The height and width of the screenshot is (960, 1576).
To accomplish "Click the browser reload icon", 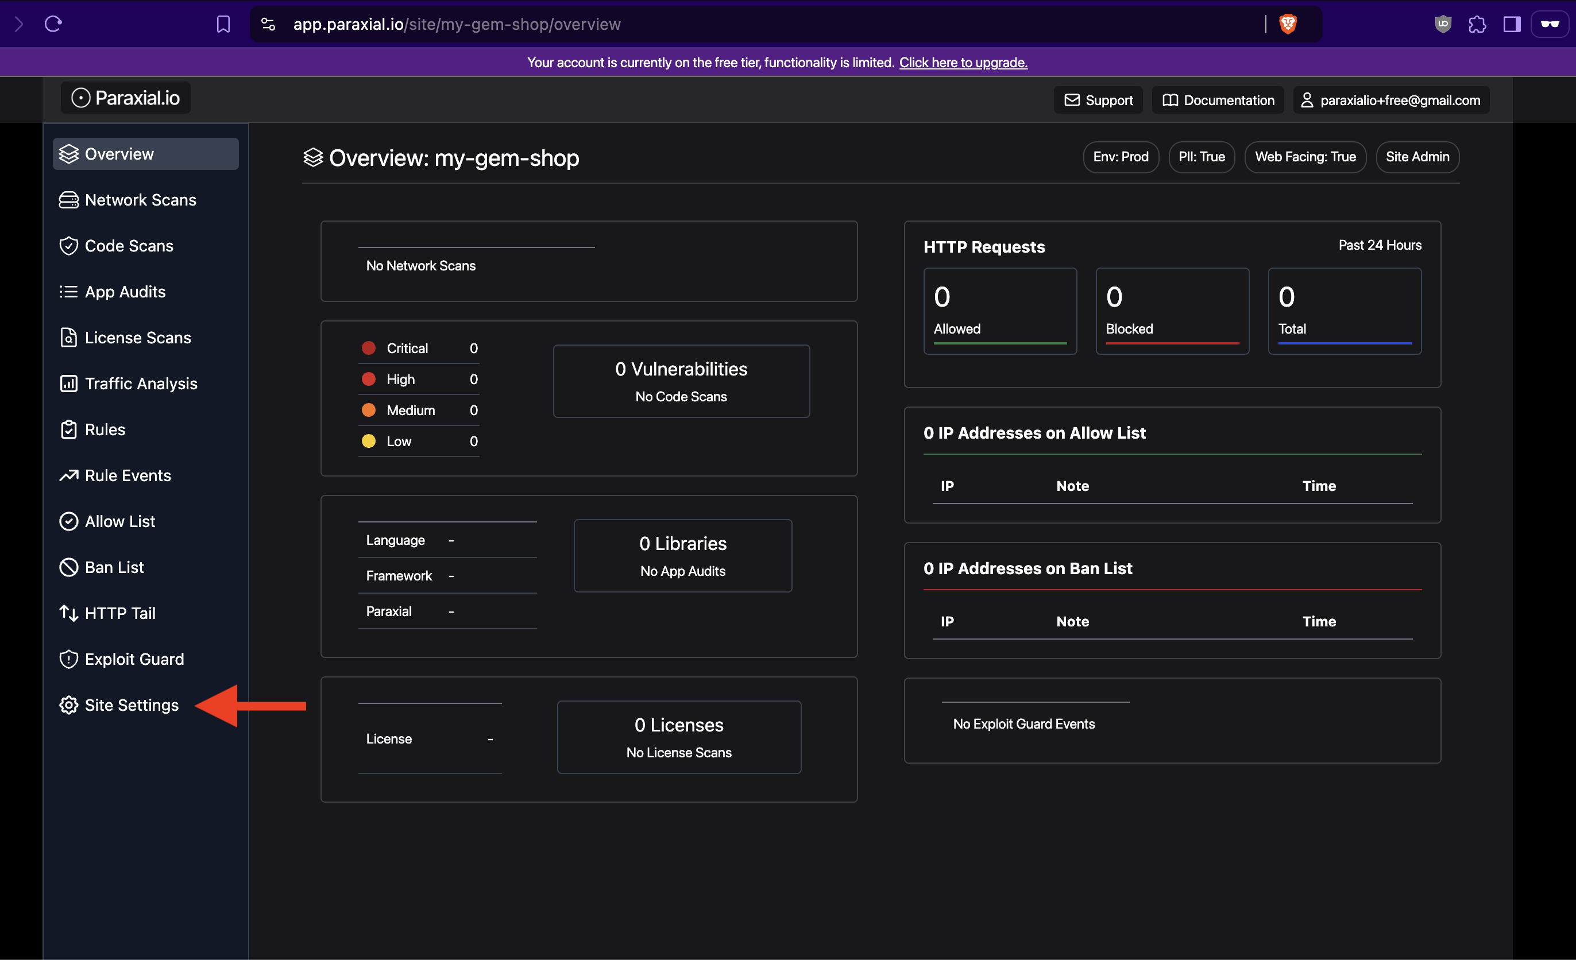I will coord(53,24).
